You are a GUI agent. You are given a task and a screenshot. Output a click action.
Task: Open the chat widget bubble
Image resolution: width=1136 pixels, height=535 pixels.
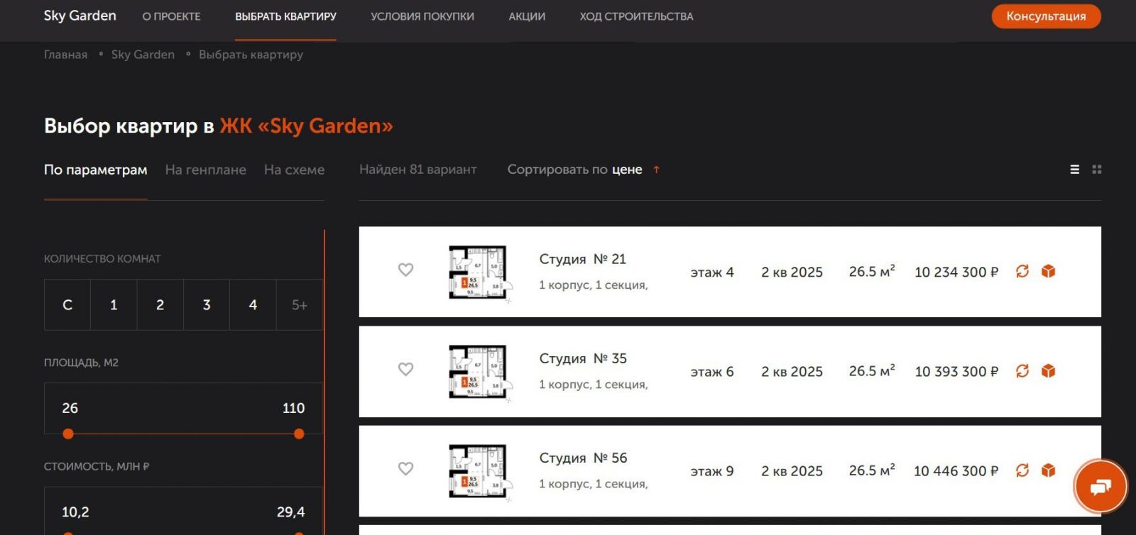[1100, 487]
